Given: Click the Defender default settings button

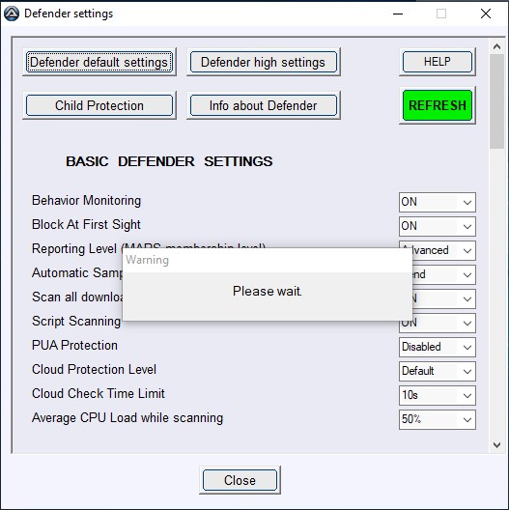Looking at the screenshot, I should pyautogui.click(x=99, y=62).
